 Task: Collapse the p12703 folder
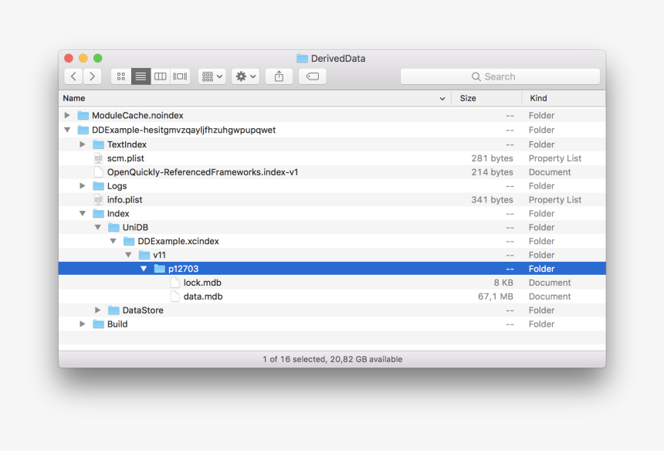(x=144, y=269)
